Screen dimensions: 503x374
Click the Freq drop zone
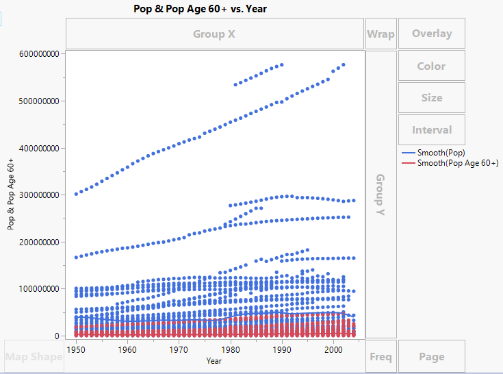click(x=381, y=356)
